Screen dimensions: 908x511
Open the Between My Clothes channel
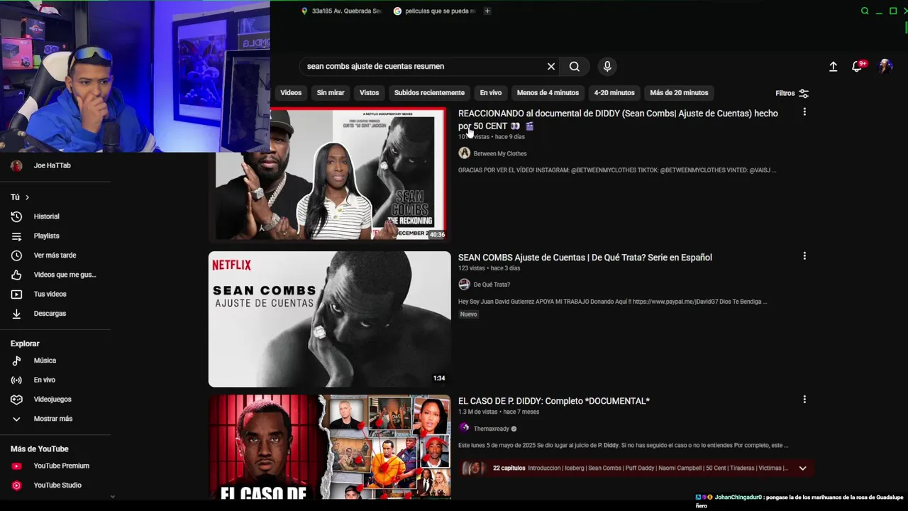(x=500, y=153)
